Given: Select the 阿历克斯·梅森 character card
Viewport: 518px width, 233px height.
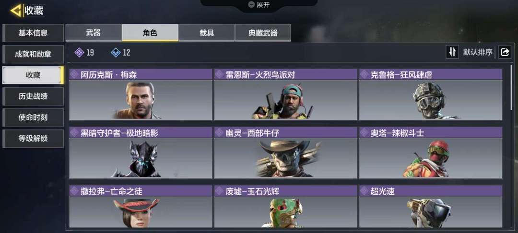Looking at the screenshot, I should 141,94.
